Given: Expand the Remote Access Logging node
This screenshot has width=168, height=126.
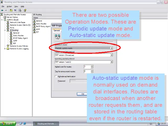Looking at the screenshot, I should 5,49.
